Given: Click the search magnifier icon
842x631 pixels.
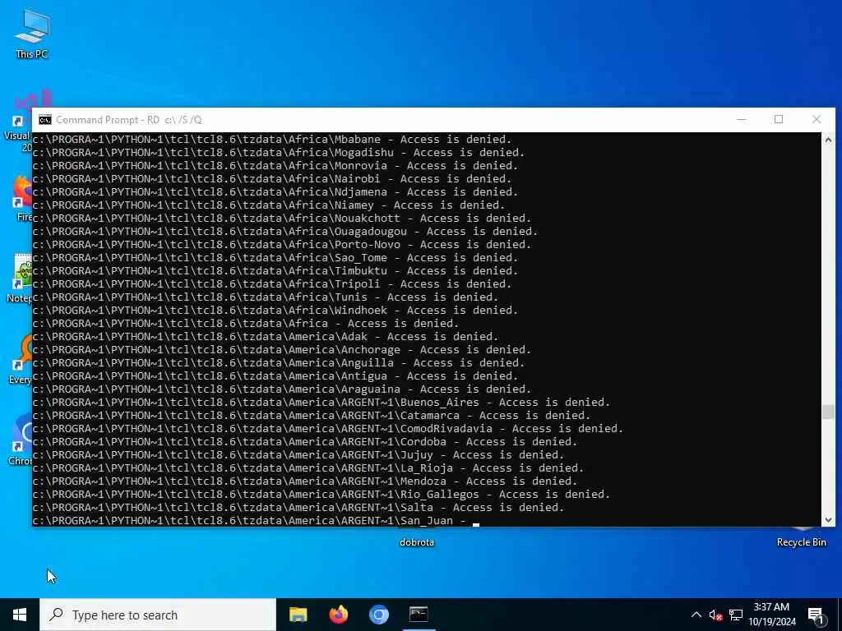Looking at the screenshot, I should (56, 615).
